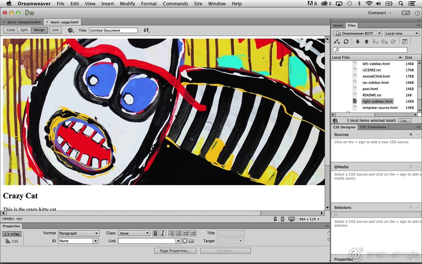This screenshot has height=264, width=422.
Task: Switch to desktop size preview icon
Action: (x=292, y=219)
